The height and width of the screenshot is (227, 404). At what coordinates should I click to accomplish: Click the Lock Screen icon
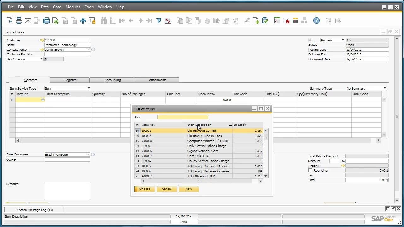click(92, 21)
